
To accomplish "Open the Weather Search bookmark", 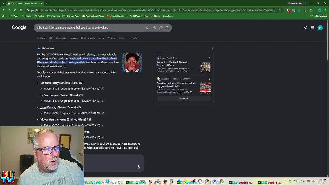I will (93, 16).
